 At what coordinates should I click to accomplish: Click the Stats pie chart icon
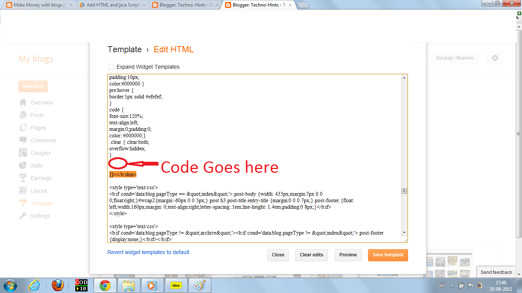[23, 165]
